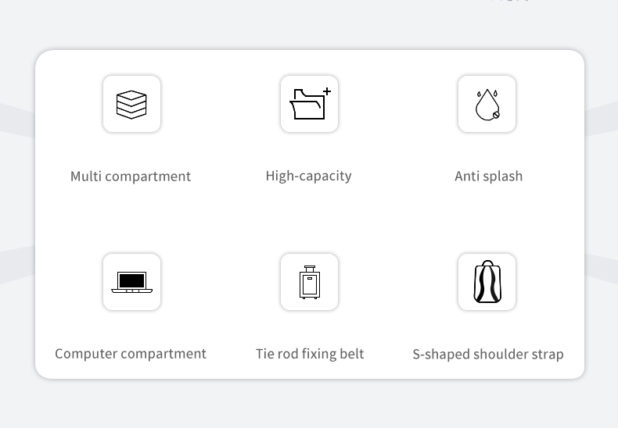Open the suitcase Tie rod fixing belt icon
The image size is (618, 428).
pos(310,282)
